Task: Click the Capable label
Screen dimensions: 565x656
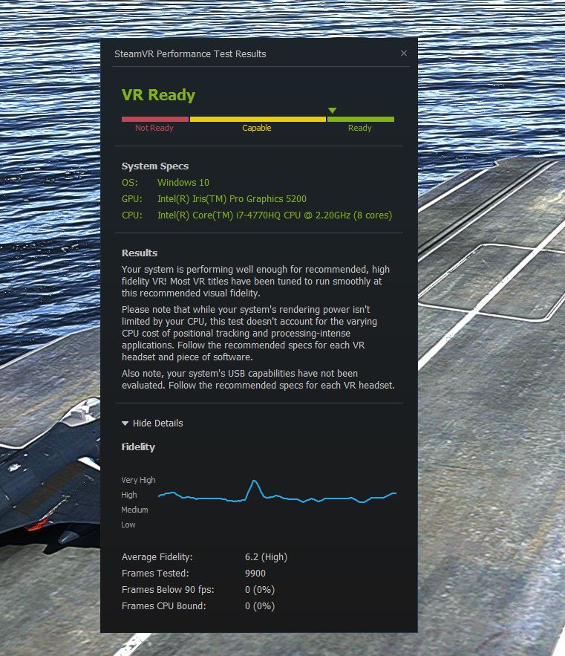Action: (257, 128)
